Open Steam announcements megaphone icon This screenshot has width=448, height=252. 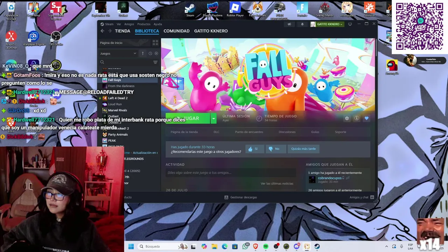(x=289, y=24)
